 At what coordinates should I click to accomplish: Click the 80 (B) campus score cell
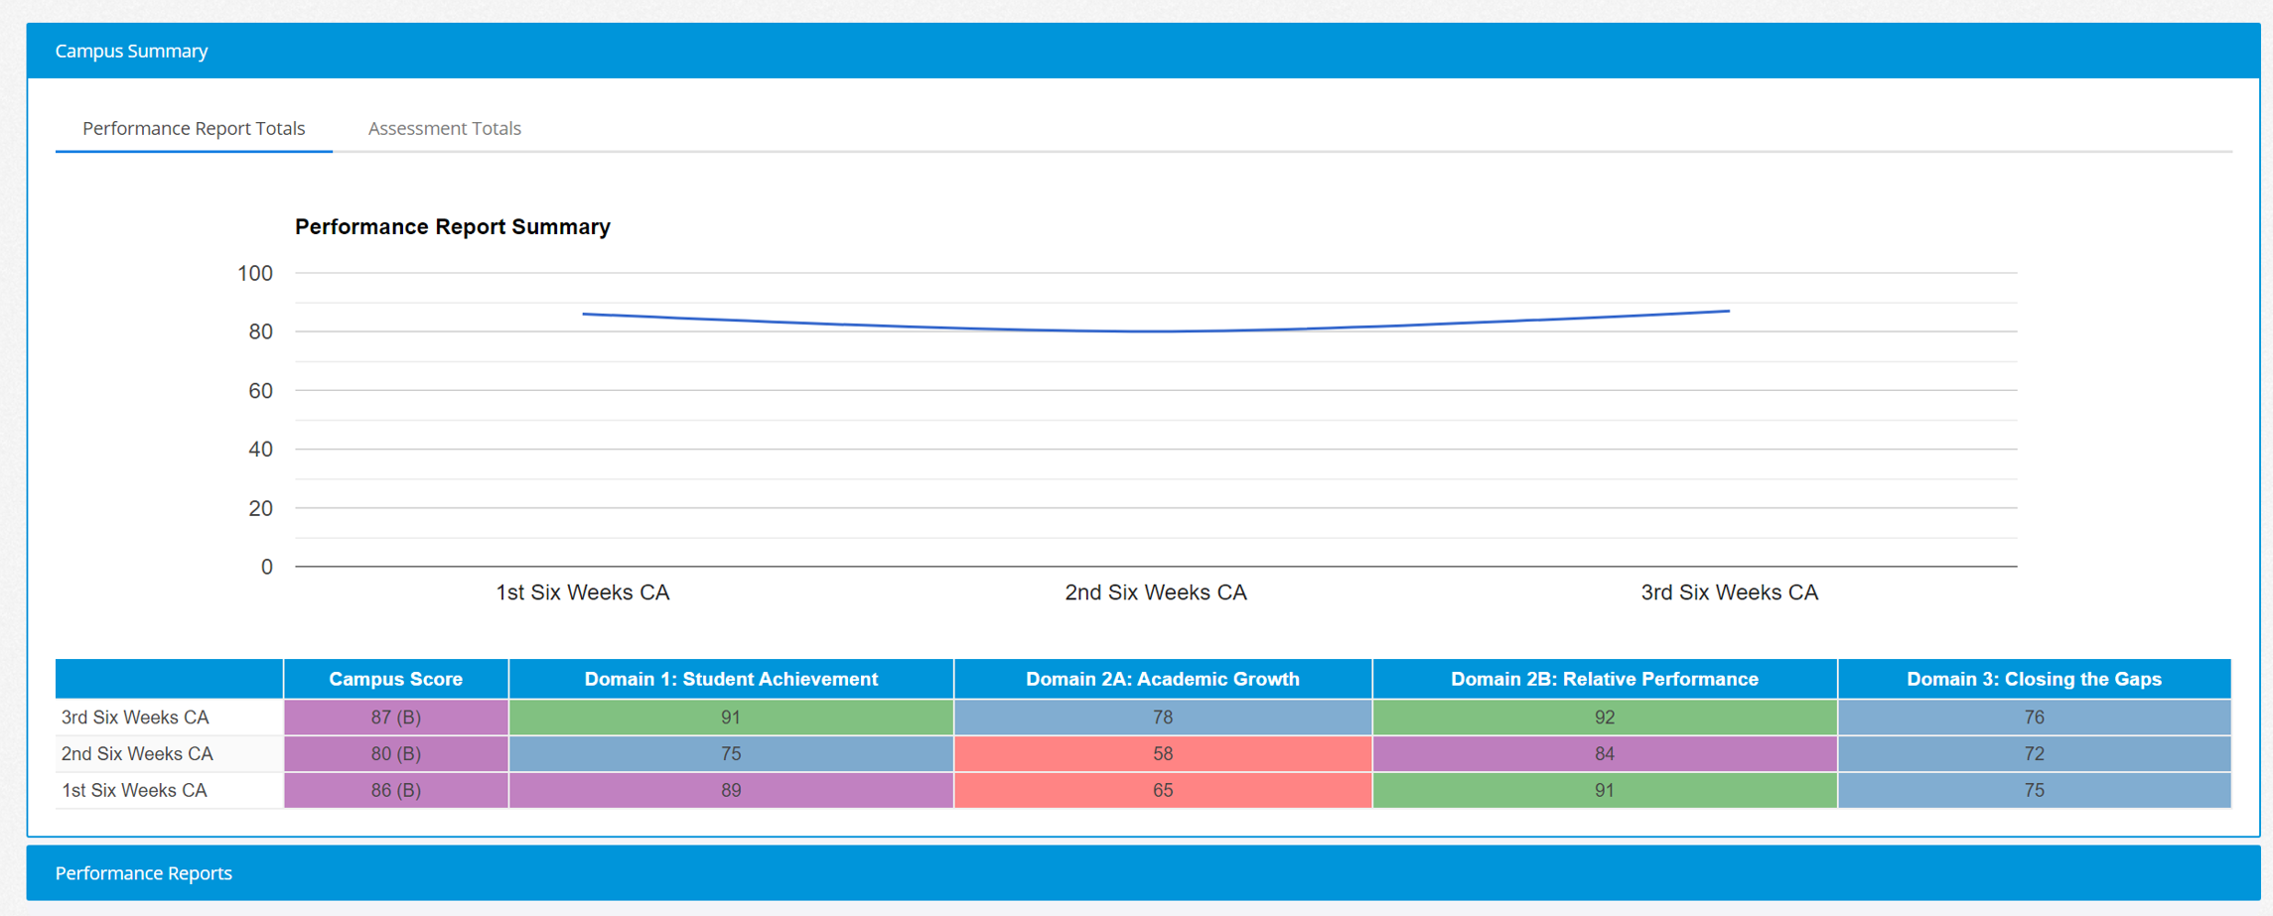click(x=395, y=754)
